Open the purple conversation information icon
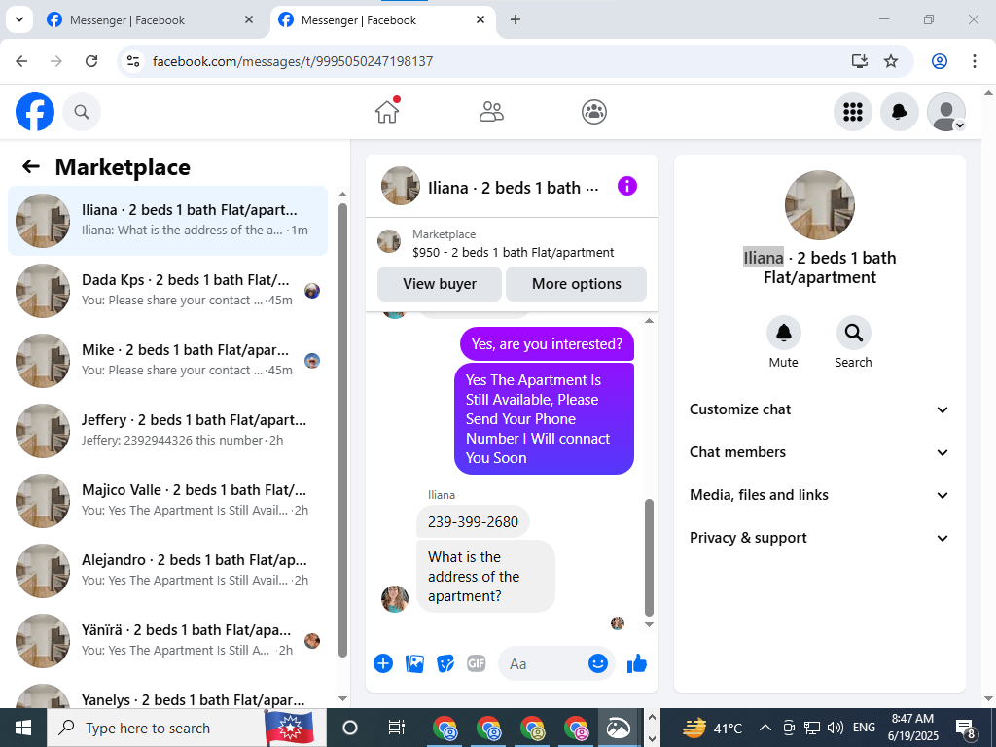996x747 pixels. [627, 186]
